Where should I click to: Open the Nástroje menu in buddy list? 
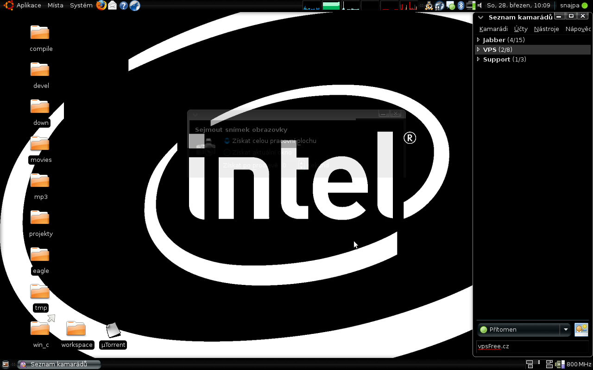pos(546,29)
